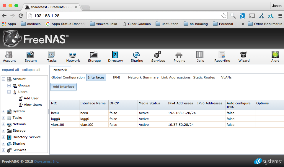Expand the Storage tree node

(3, 131)
